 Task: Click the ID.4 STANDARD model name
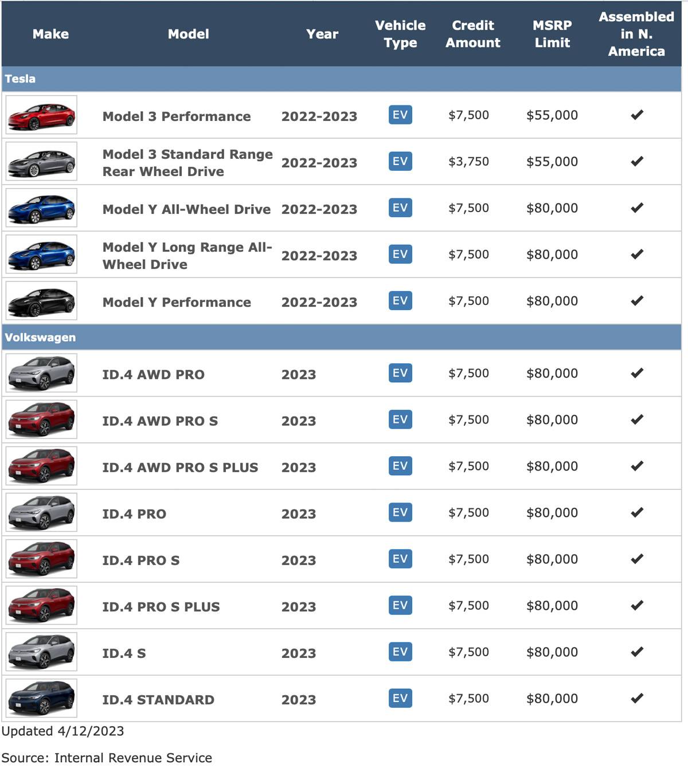[x=158, y=699]
